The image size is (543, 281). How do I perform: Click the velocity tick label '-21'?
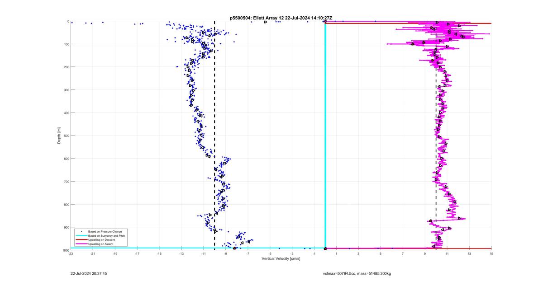coord(93,254)
